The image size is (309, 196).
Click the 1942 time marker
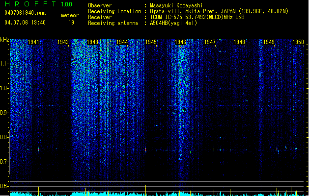click(x=63, y=42)
